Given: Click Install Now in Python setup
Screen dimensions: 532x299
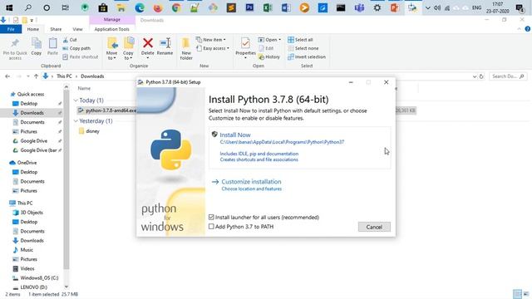Looking at the screenshot, I should 234,135.
